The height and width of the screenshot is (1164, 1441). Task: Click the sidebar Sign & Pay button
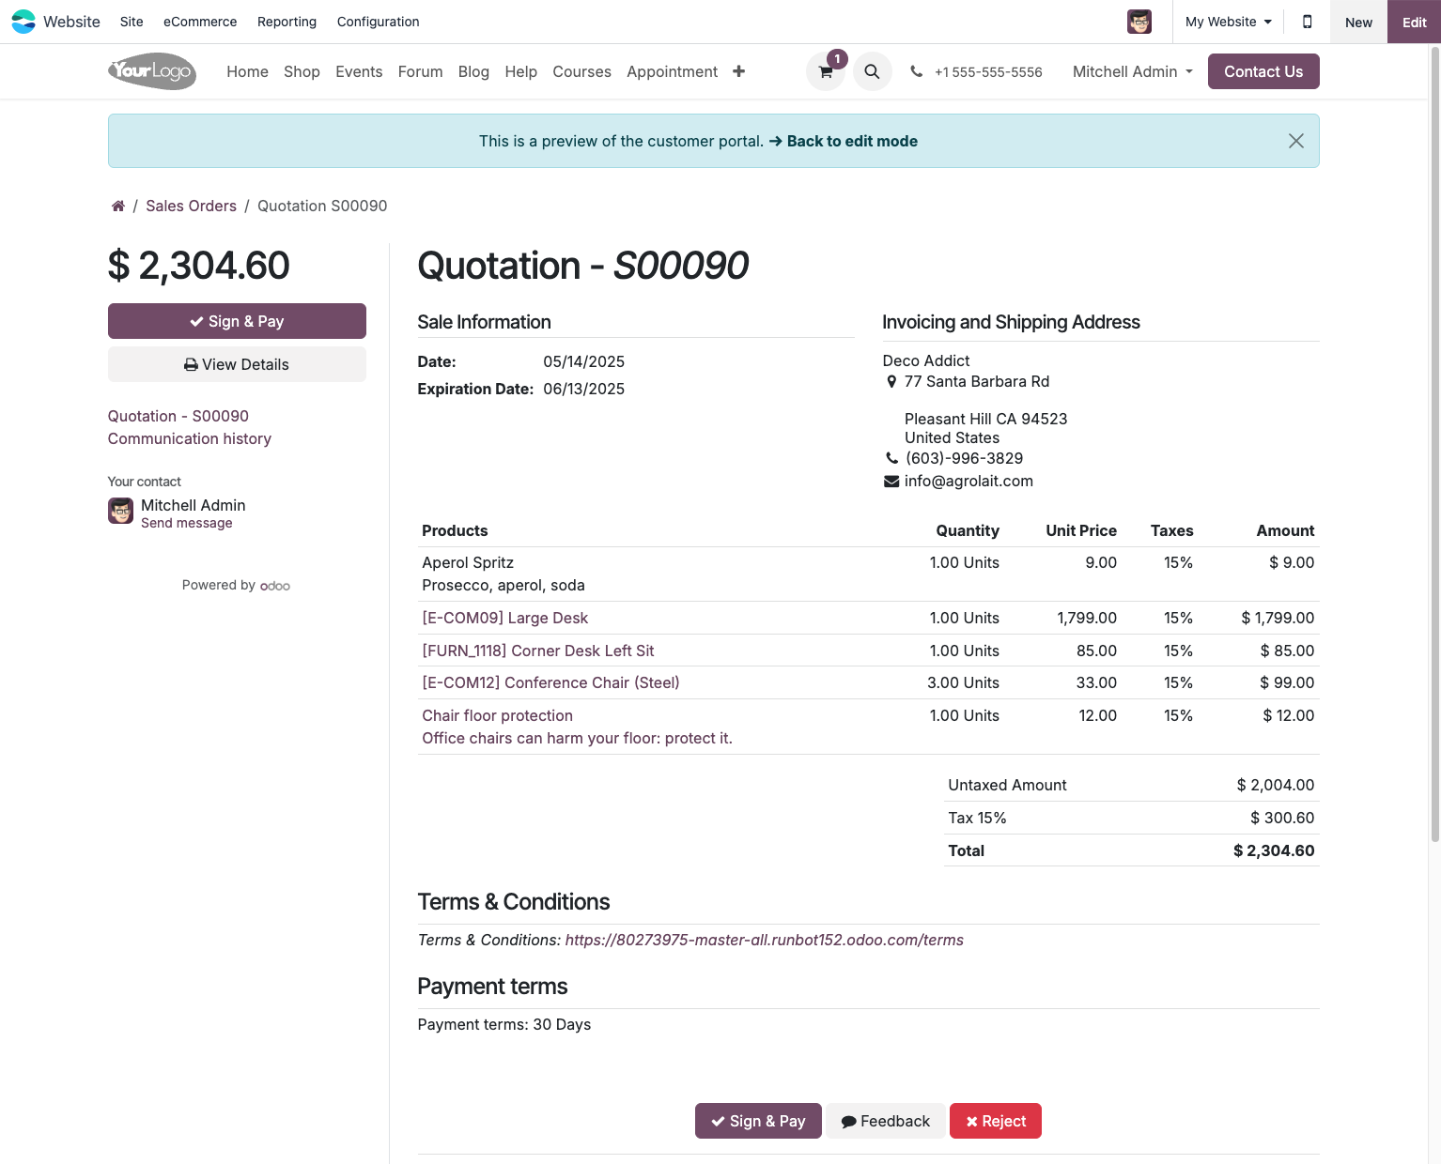pyautogui.click(x=237, y=321)
